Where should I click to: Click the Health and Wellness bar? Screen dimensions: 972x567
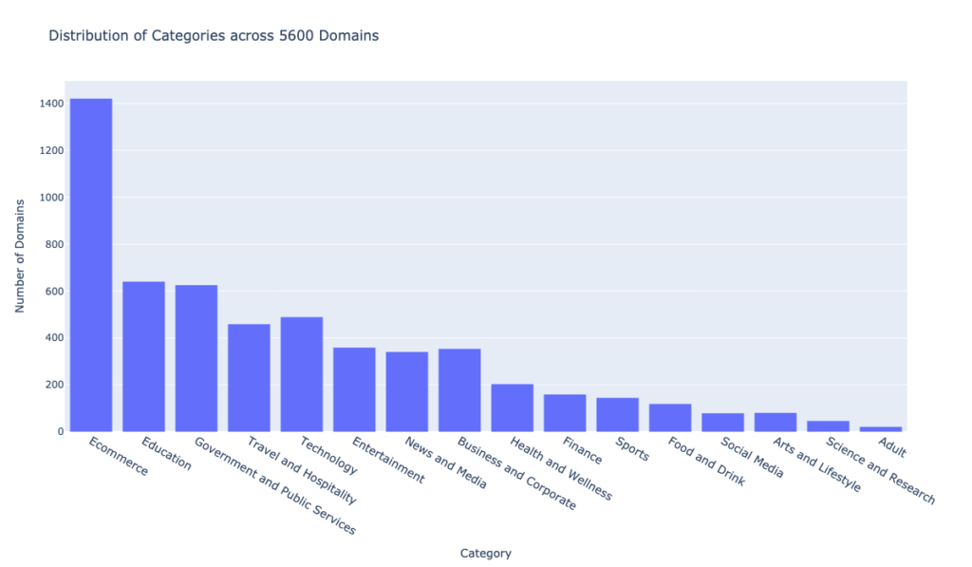(x=512, y=407)
